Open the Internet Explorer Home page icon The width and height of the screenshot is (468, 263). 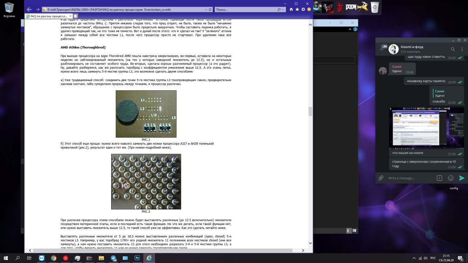pyautogui.click(x=291, y=9)
